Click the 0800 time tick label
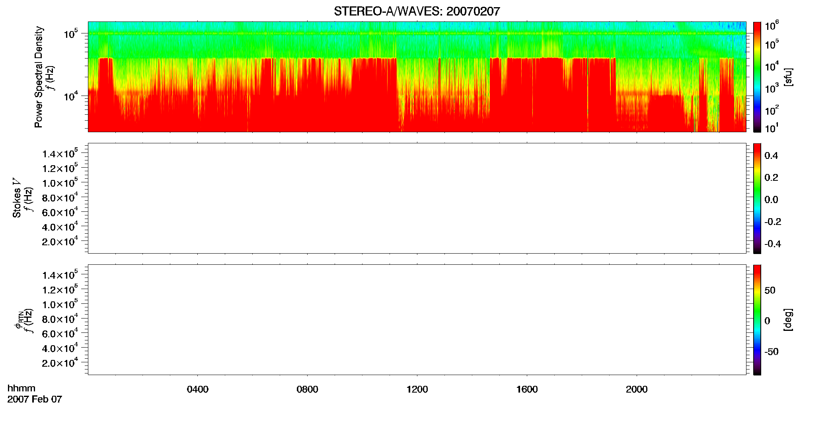Image resolution: width=834 pixels, height=430 pixels. (307, 389)
